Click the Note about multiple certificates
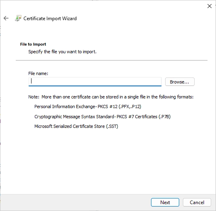Image resolution: width=216 pixels, height=211 pixels. 111,97
